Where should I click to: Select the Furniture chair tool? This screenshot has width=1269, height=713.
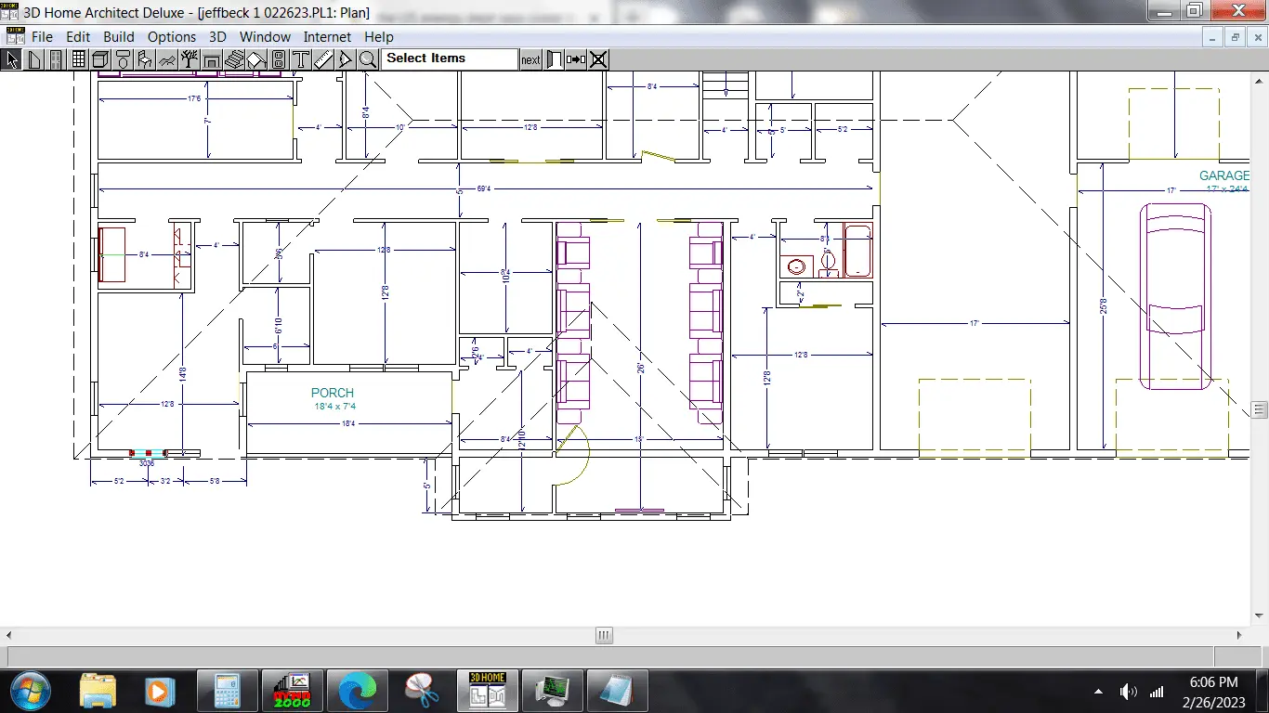[x=145, y=59]
